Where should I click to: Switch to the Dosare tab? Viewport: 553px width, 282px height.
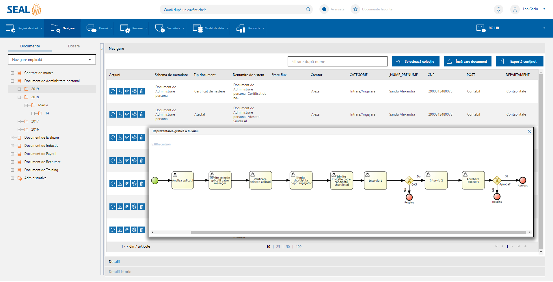(74, 46)
